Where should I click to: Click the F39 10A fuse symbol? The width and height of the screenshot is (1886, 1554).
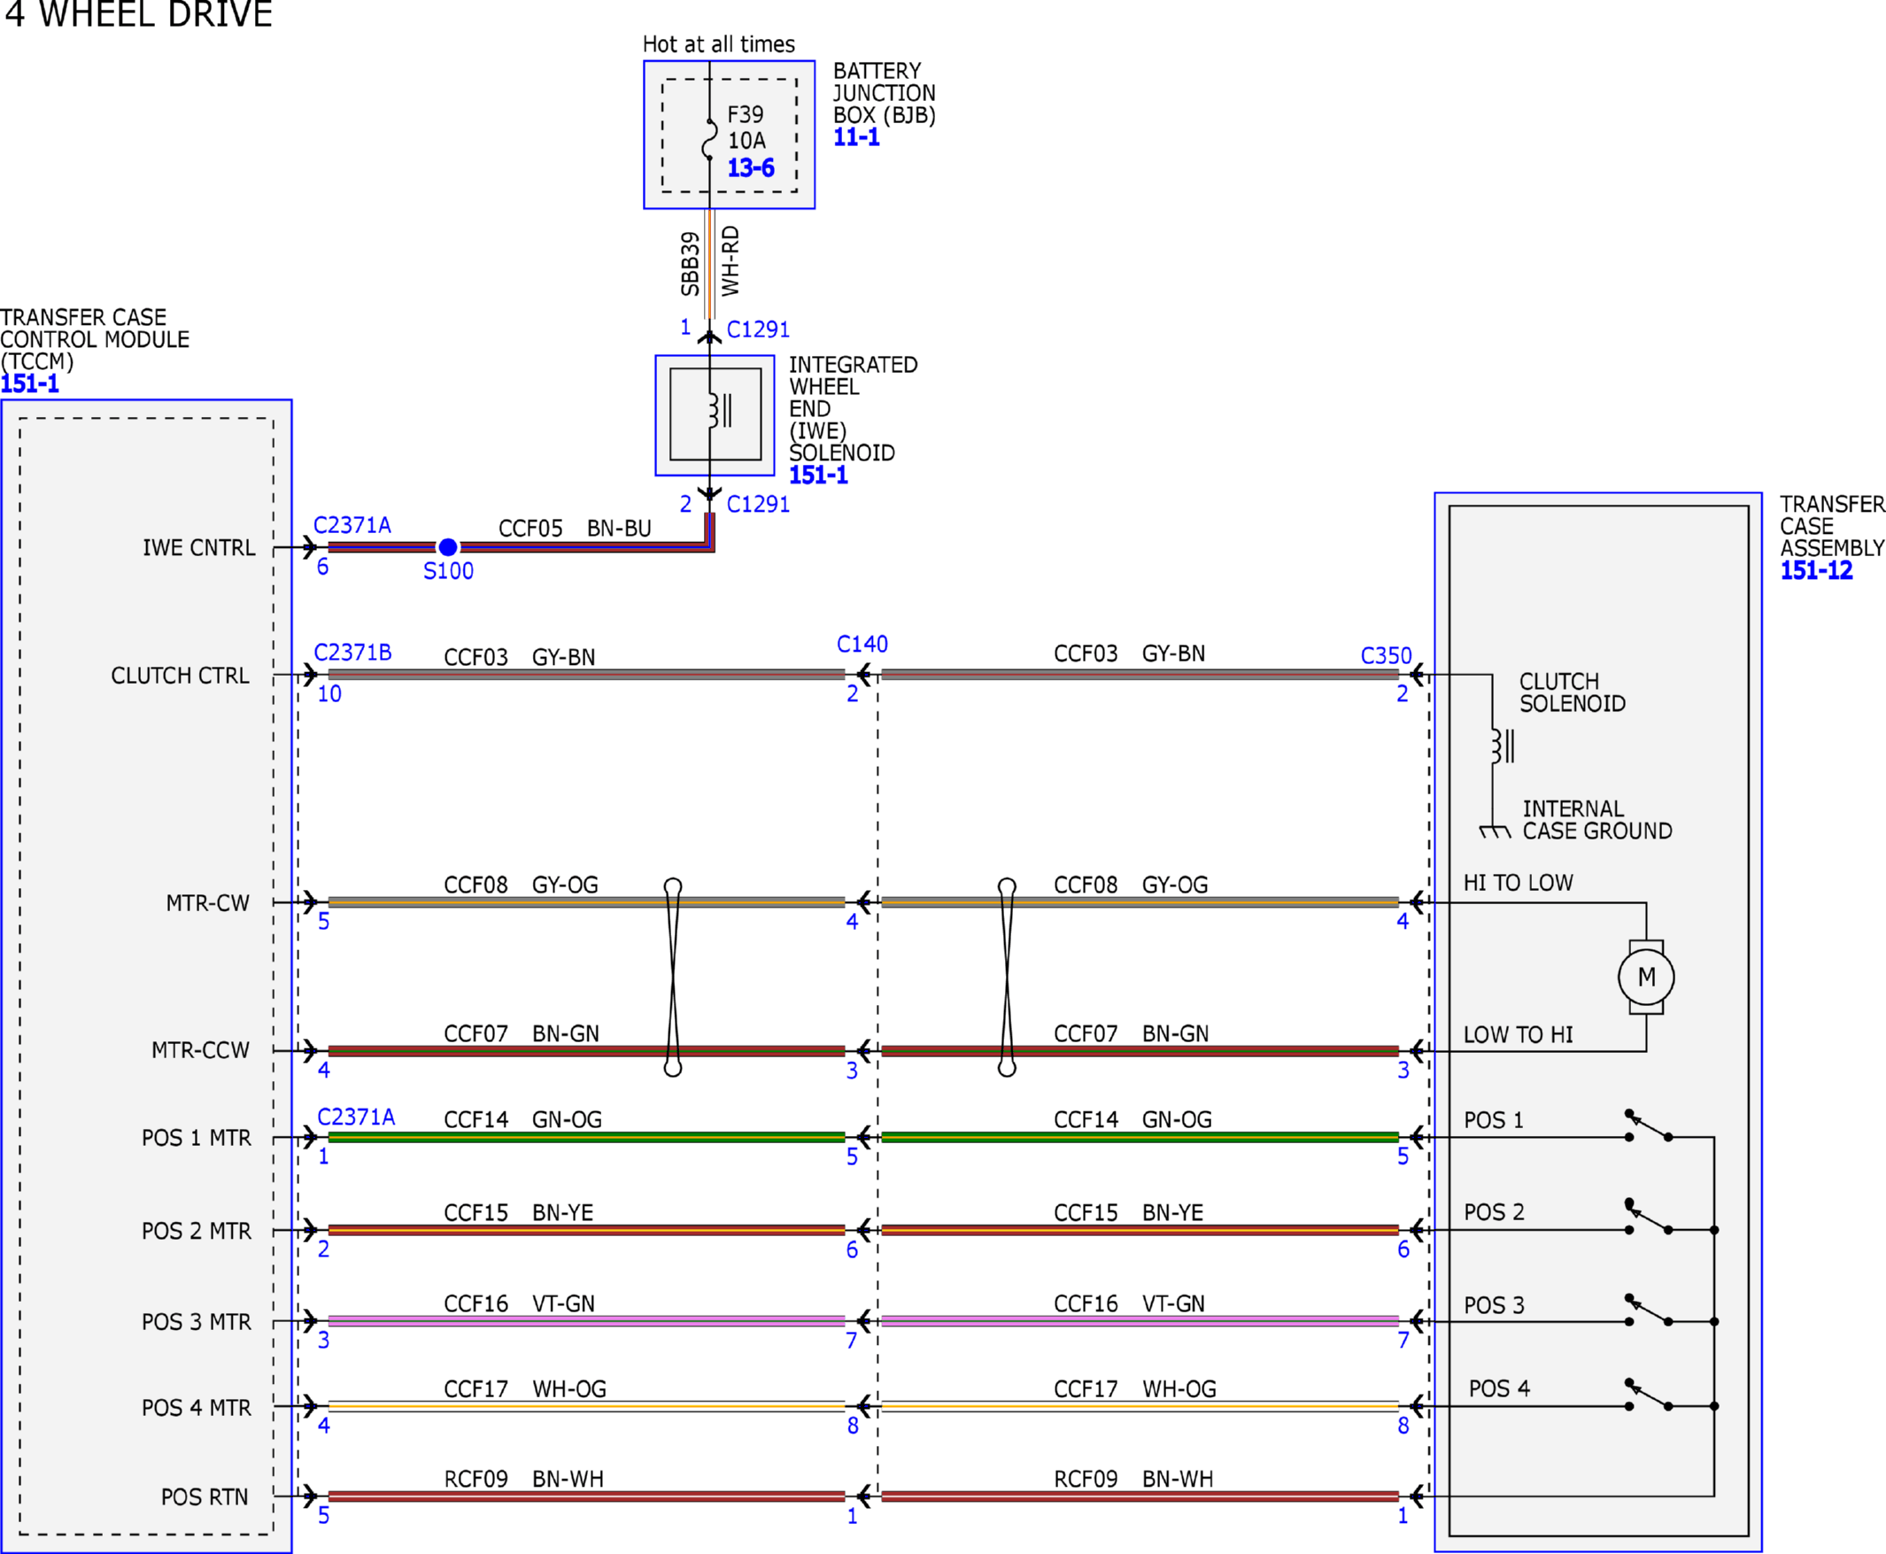pyautogui.click(x=710, y=140)
